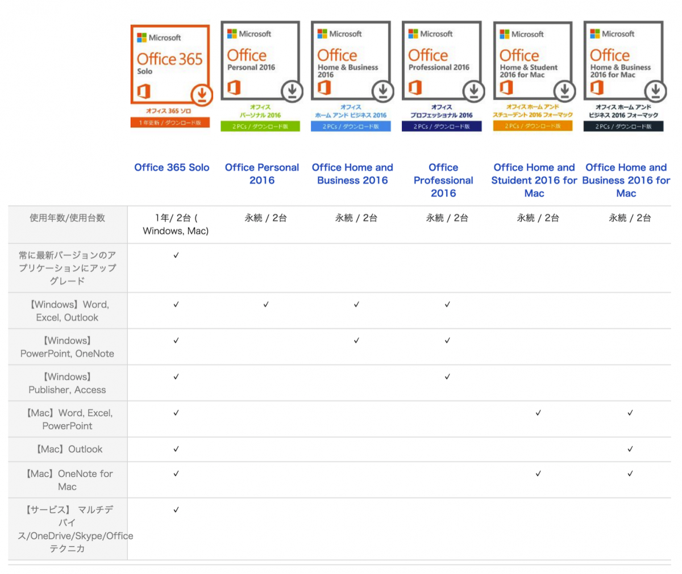The image size is (682, 574).
Task: Click the orange Office logo on Home & Business 2016 box
Action: (x=325, y=87)
